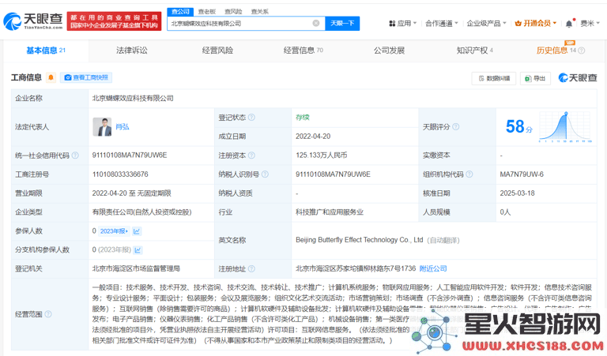Open trend chart icon in 参保人数 row
This screenshot has height=356, width=607.
pos(137,231)
